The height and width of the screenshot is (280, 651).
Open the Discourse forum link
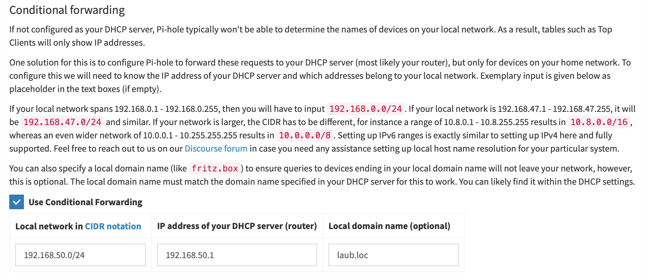coord(216,149)
